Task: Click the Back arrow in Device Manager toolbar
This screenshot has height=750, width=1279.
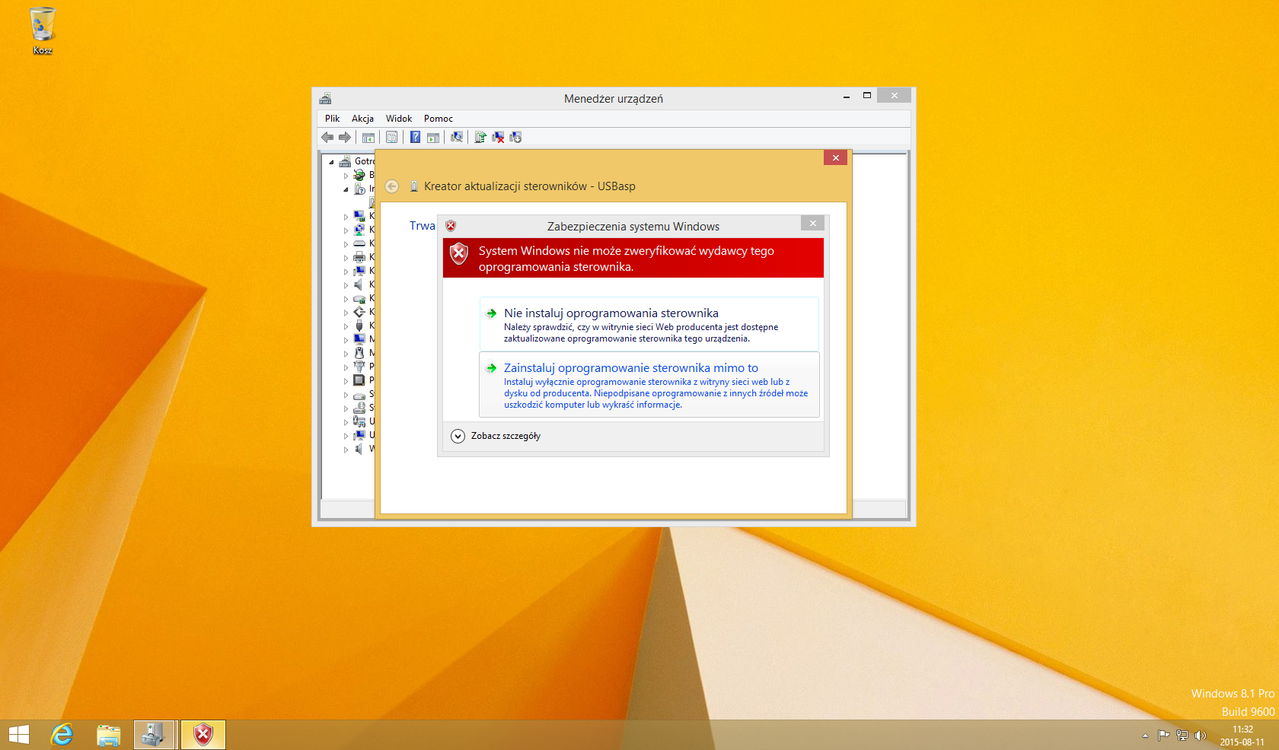Action: click(327, 137)
